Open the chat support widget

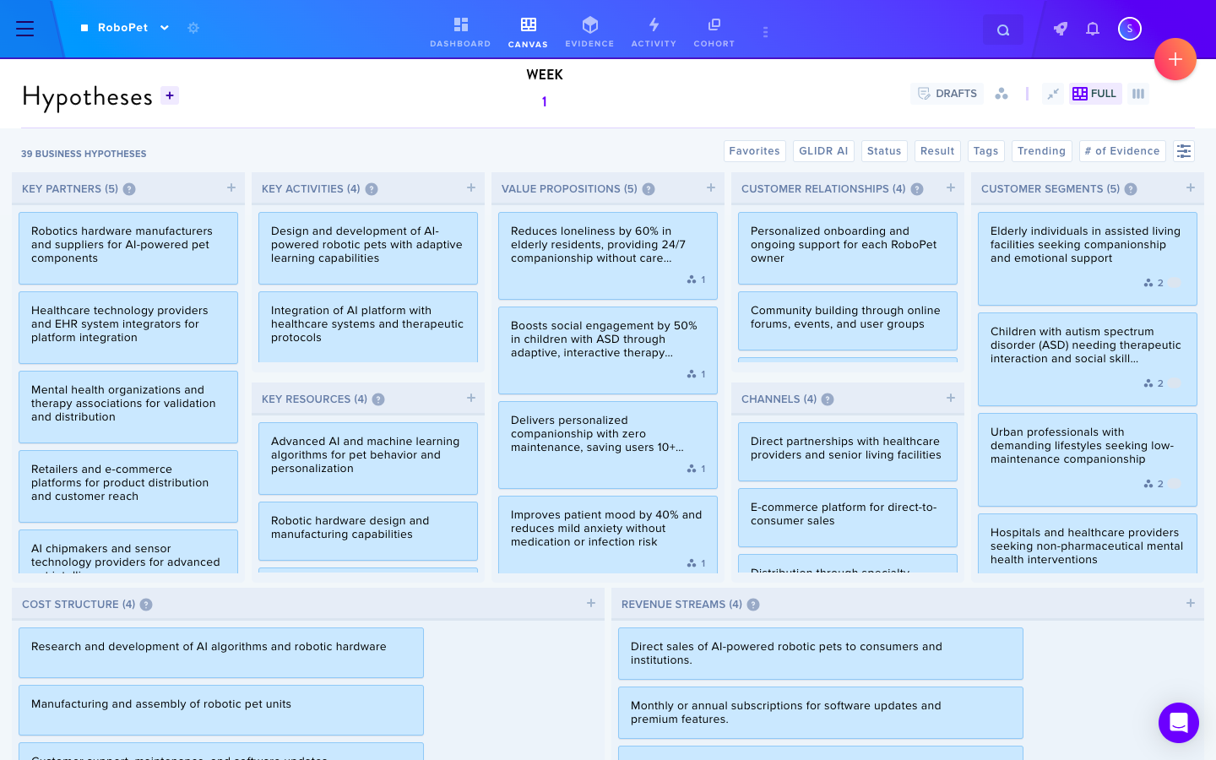coord(1179,723)
